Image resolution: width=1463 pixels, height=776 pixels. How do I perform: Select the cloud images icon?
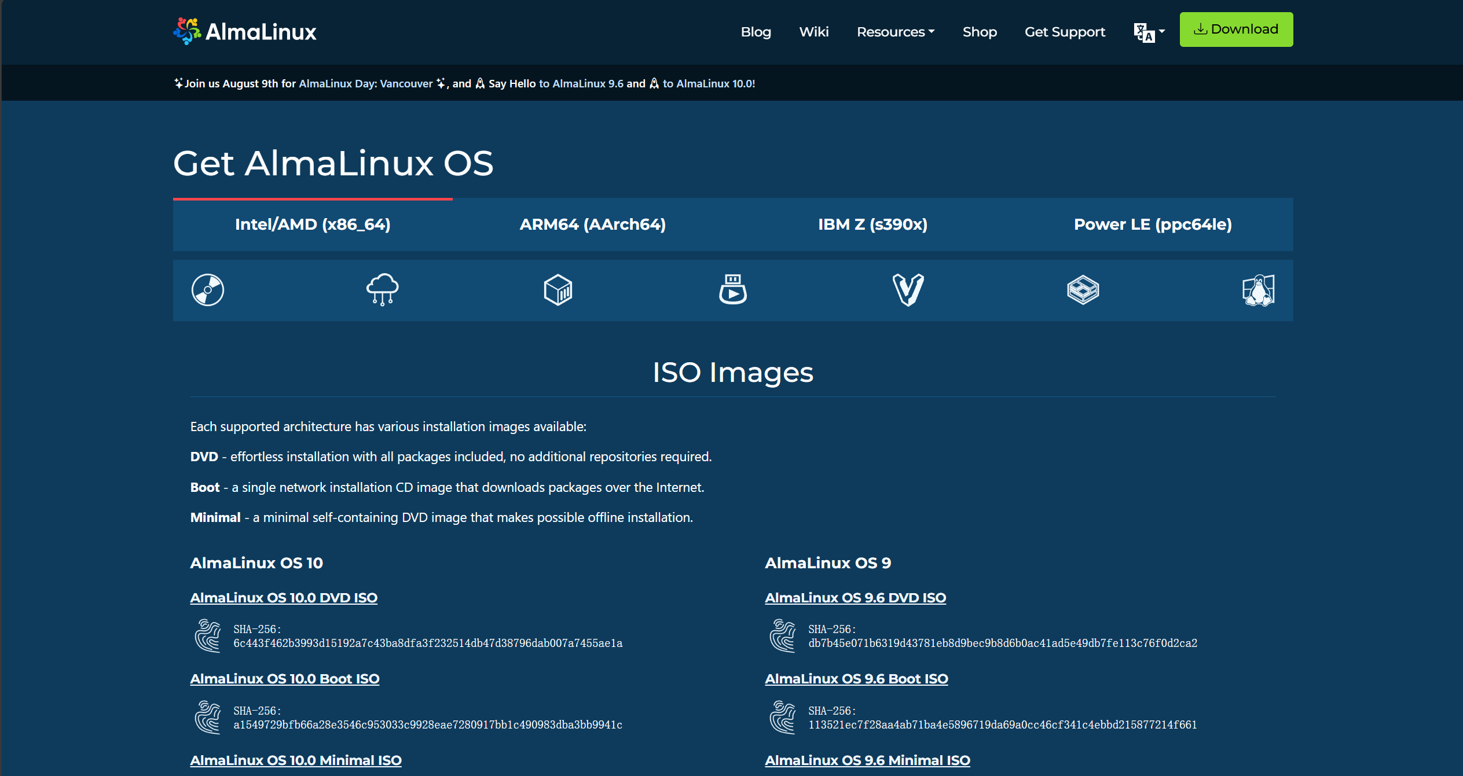coord(383,290)
